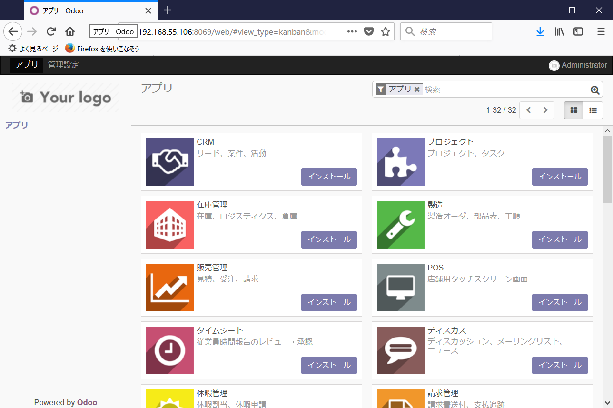Expand advanced search with magnifier icon
The image size is (613, 408).
pos(594,89)
